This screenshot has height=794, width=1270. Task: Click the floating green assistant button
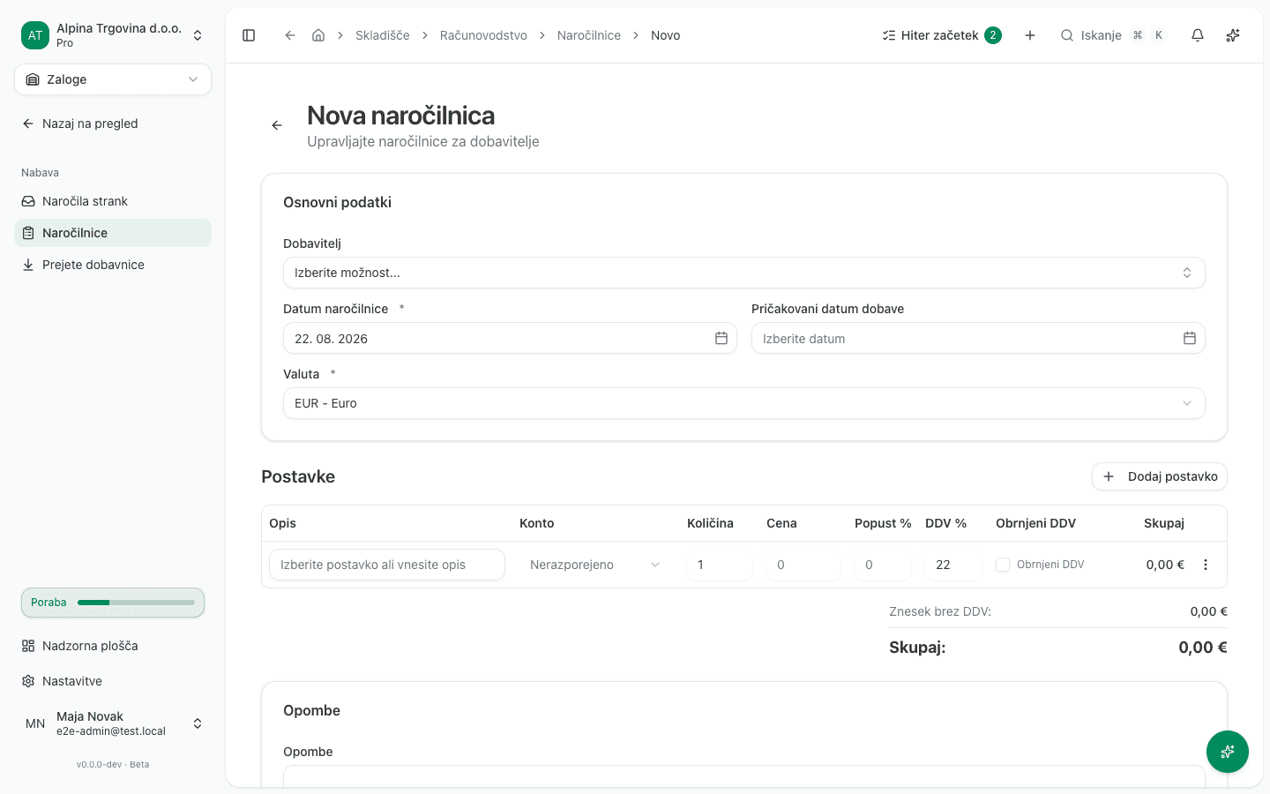pos(1228,752)
